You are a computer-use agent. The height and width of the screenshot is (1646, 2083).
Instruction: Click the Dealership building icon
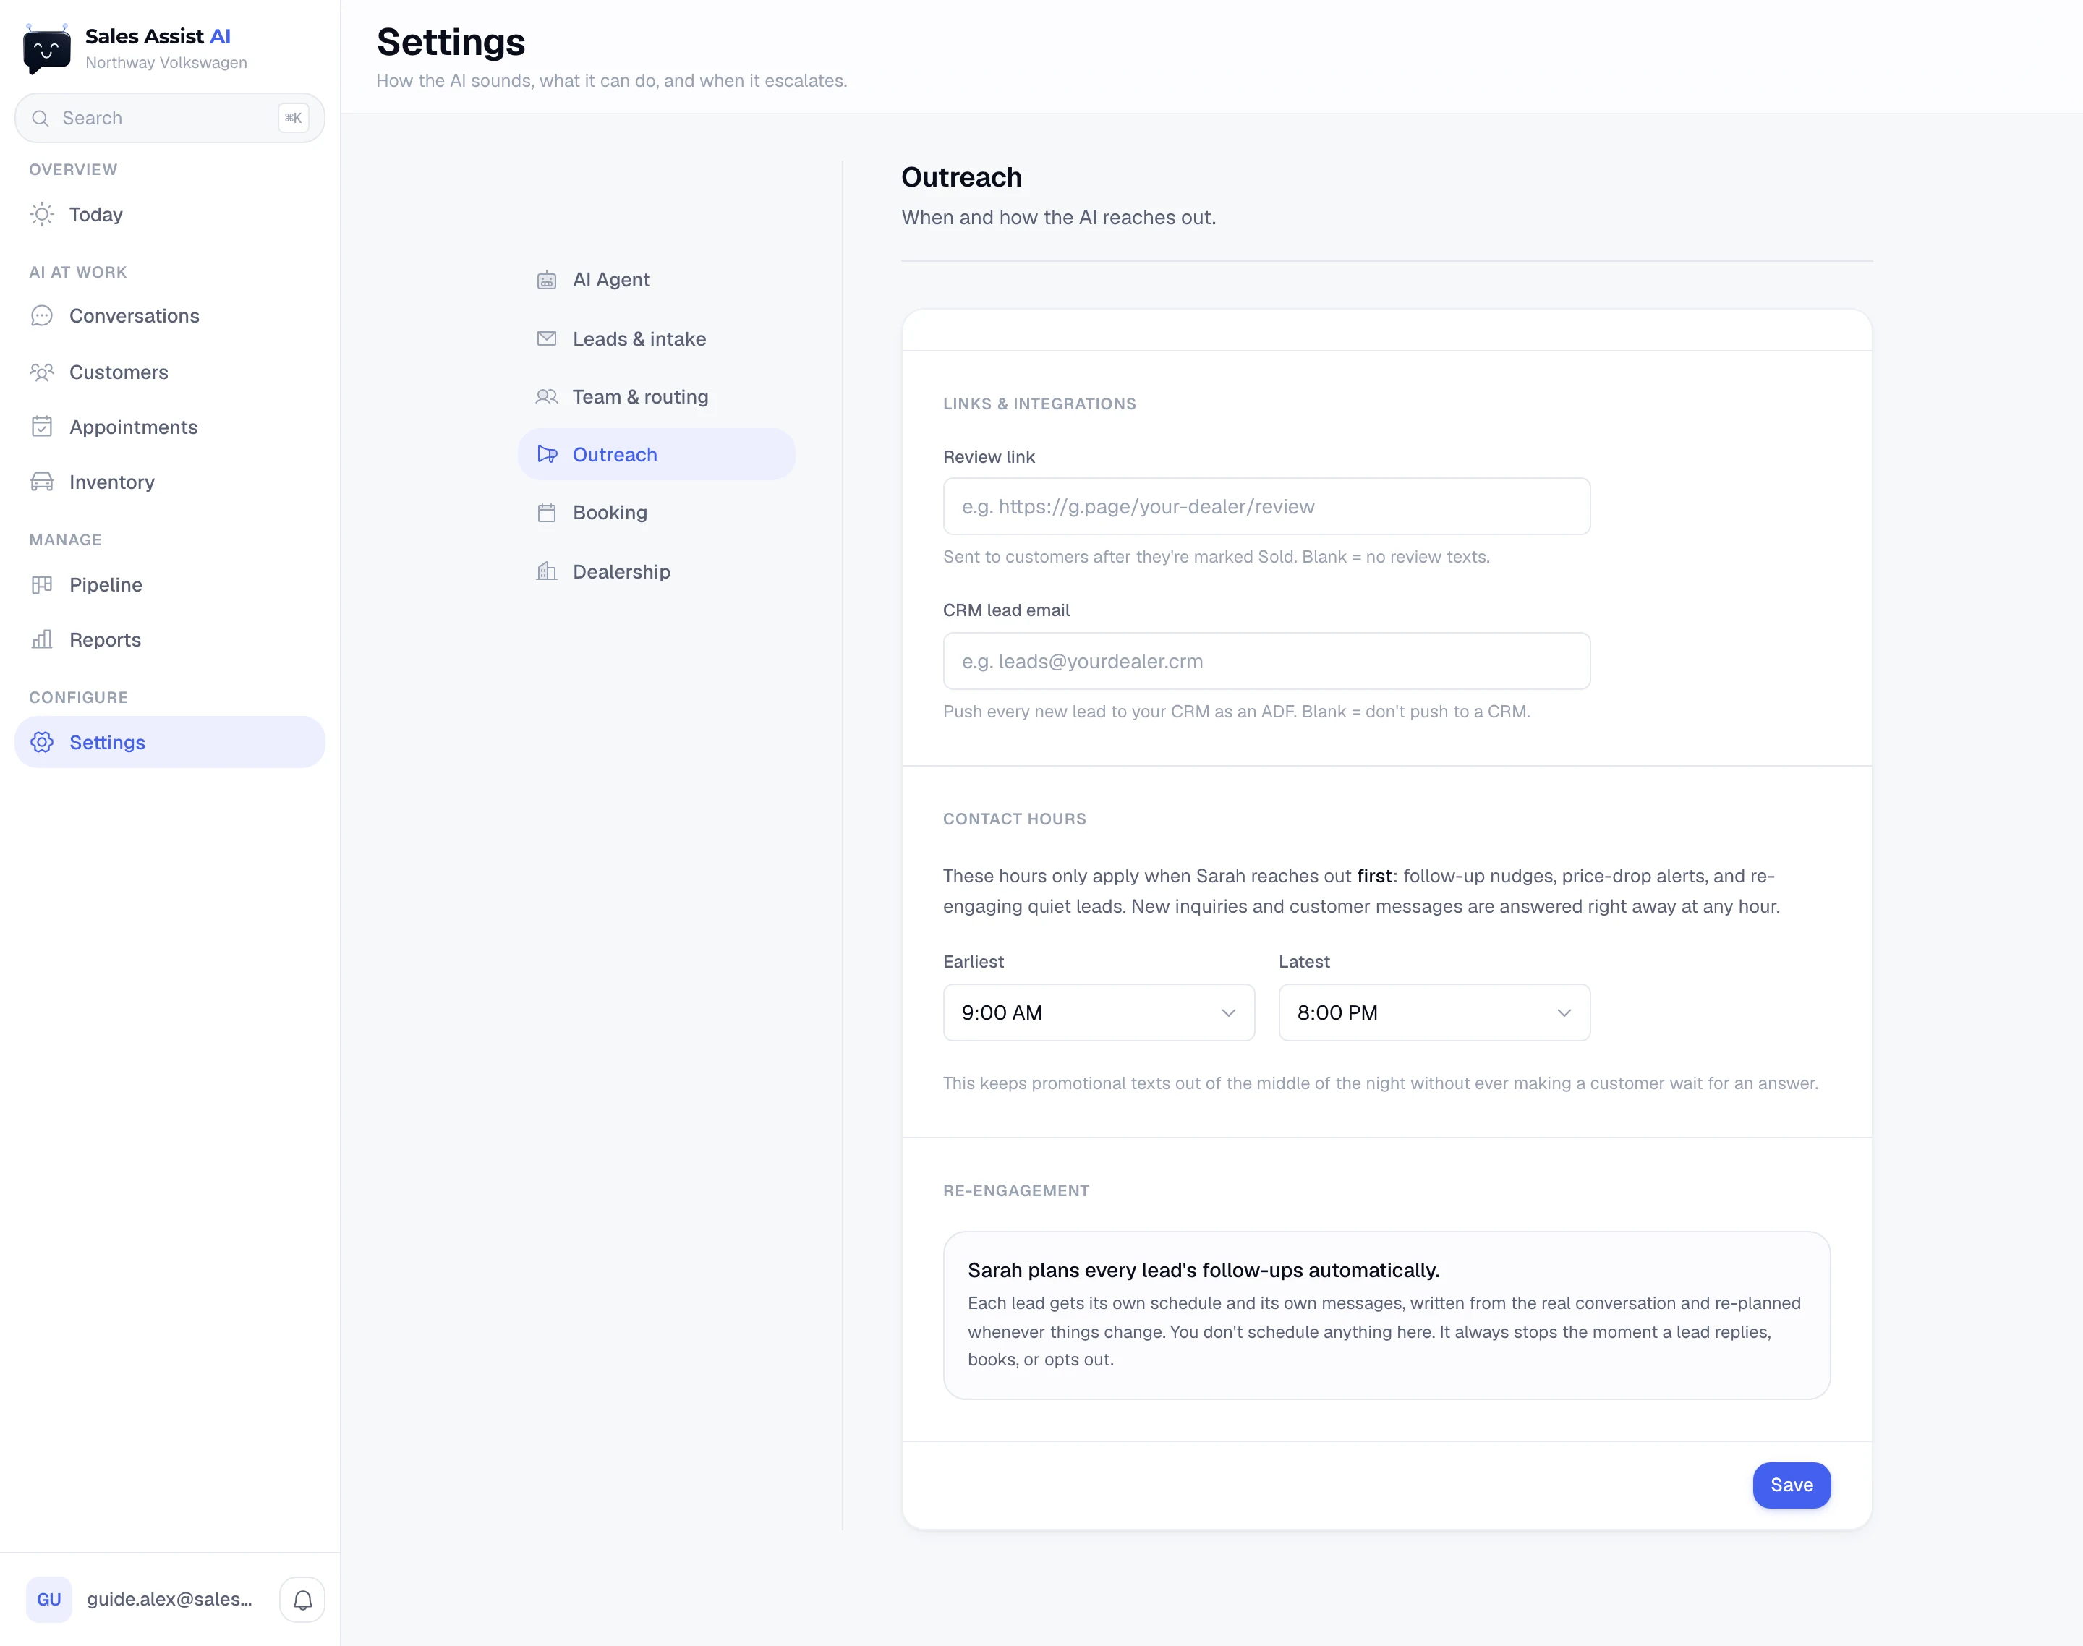click(x=547, y=571)
